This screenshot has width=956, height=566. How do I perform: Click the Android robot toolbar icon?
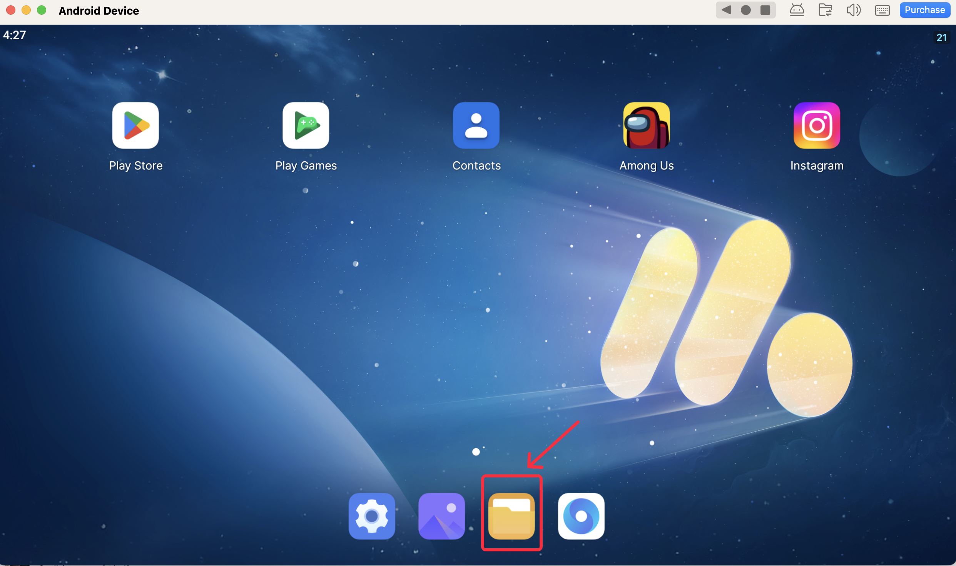(x=797, y=10)
